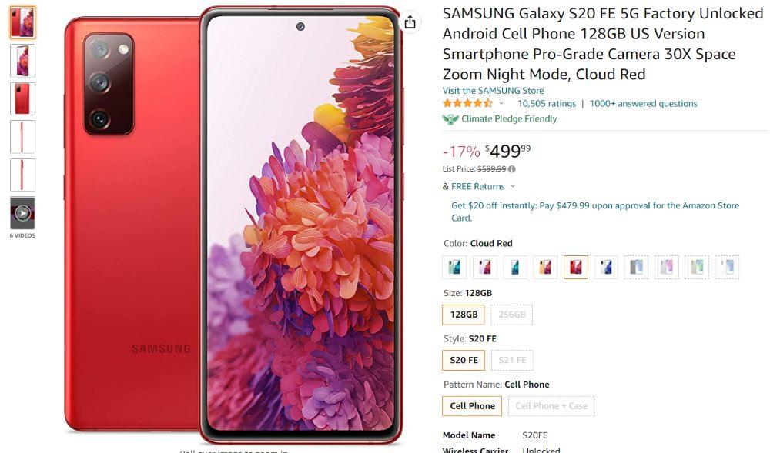The height and width of the screenshot is (453, 770).
Task: View the third product thumbnail showing phone back
Action: (22, 98)
